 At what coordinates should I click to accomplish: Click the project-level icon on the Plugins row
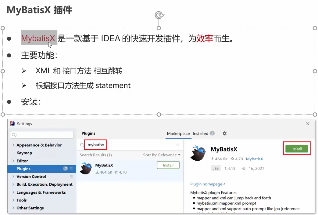pyautogui.click(x=71, y=169)
